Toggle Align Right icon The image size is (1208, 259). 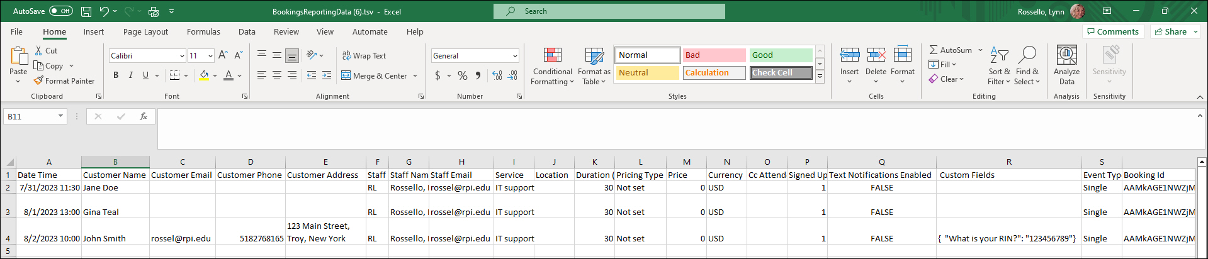292,75
